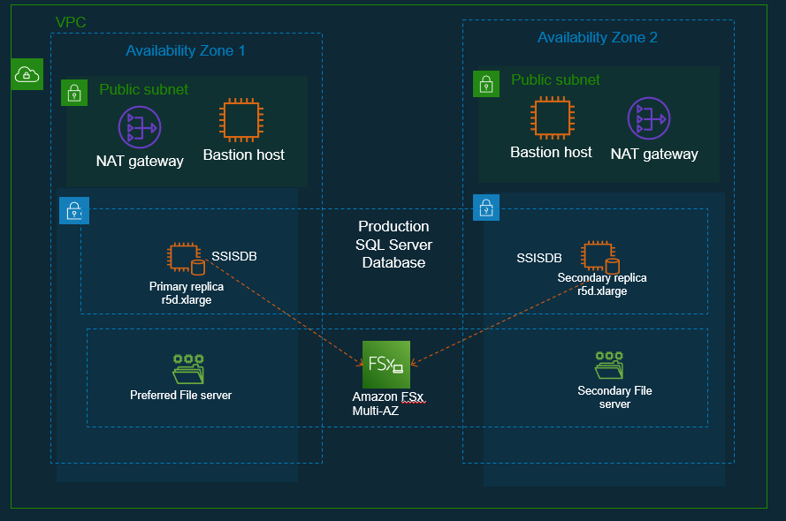Screen dimensions: 786x521
Task: Click the Secondary File server label
Action: [x=614, y=397]
